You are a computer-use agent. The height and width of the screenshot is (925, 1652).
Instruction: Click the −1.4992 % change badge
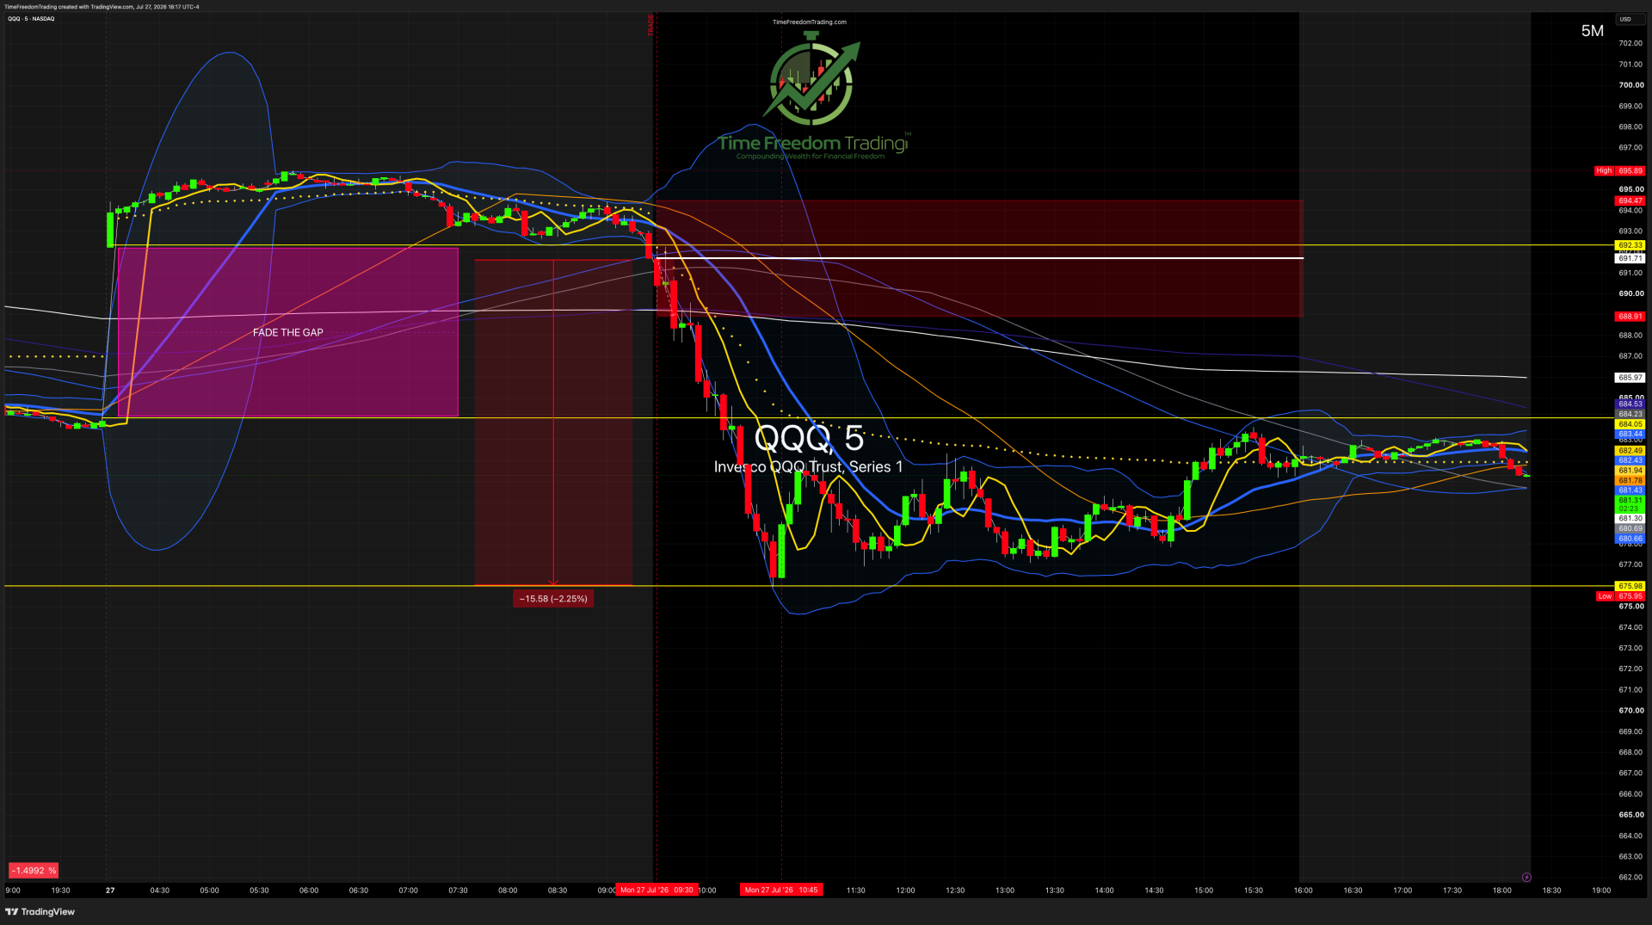click(x=34, y=871)
